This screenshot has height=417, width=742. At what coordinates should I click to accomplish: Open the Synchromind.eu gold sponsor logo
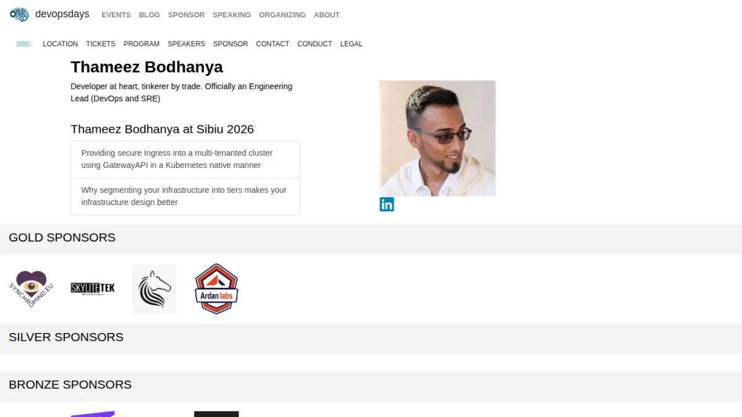pos(31,289)
